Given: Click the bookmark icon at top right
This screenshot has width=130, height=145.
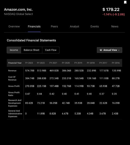Looking at the screenshot, I should pos(125,2).
